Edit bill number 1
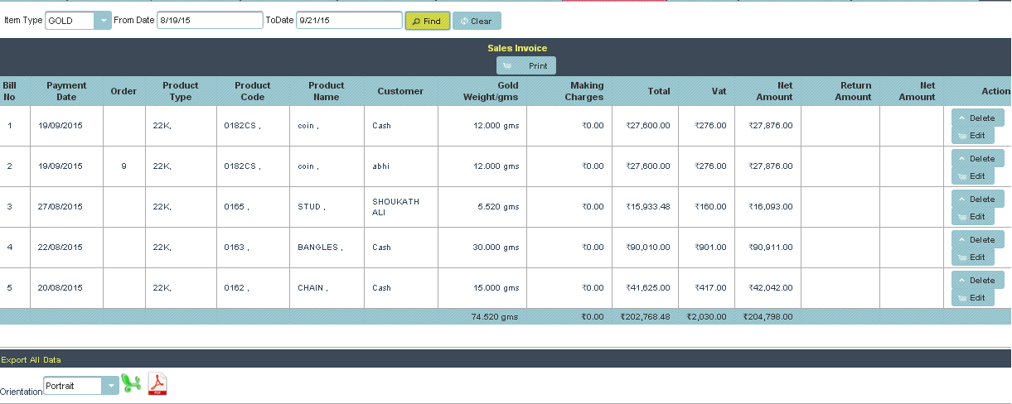Screen dimensions: 1012x404 (x=972, y=135)
